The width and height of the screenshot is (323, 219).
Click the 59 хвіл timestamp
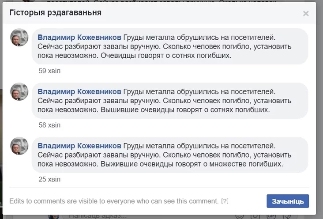(x=49, y=71)
